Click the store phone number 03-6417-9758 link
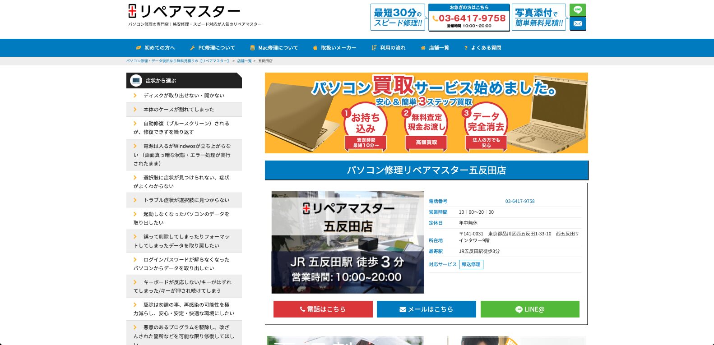This screenshot has width=714, height=345. [520, 201]
